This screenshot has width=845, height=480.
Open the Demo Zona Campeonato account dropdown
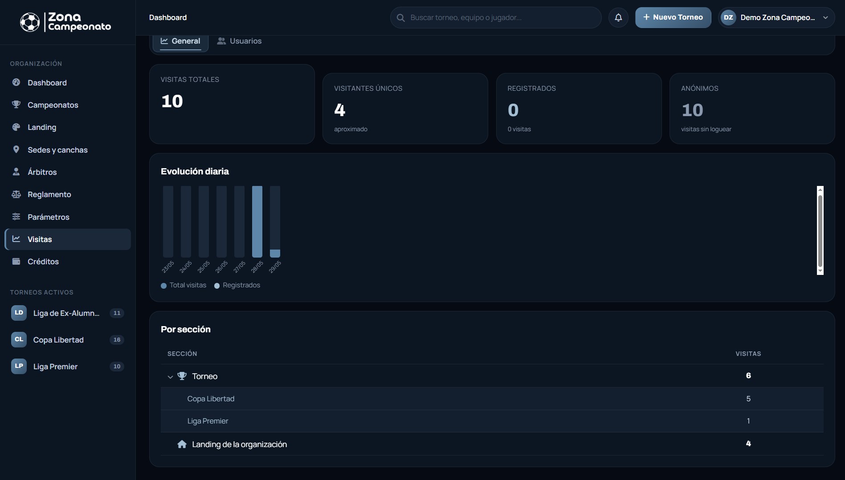pos(776,17)
